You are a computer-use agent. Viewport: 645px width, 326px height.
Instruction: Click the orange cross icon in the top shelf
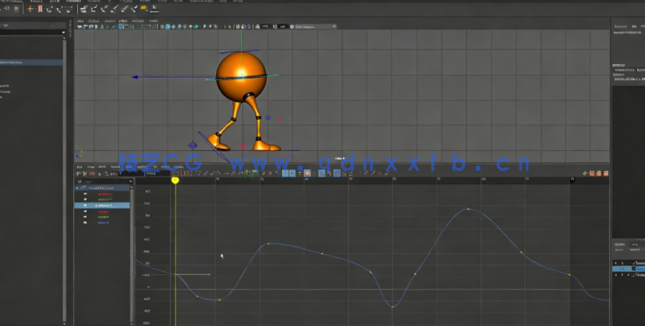point(31,10)
